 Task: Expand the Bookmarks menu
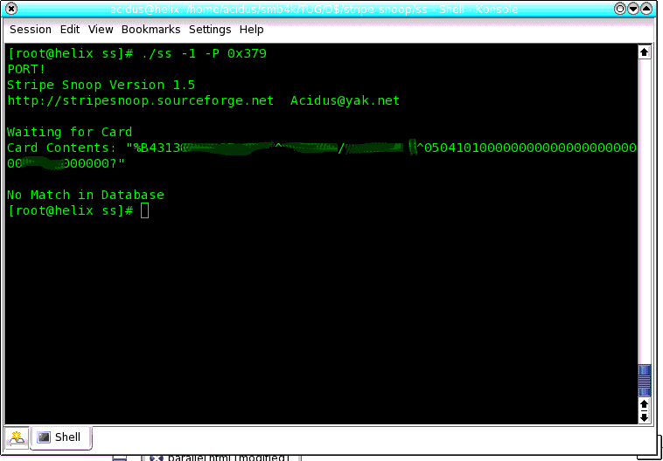[150, 29]
